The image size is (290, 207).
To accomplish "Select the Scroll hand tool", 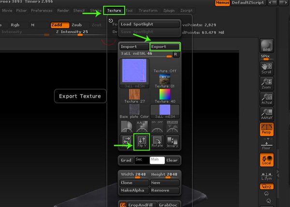I will [x=266, y=69].
